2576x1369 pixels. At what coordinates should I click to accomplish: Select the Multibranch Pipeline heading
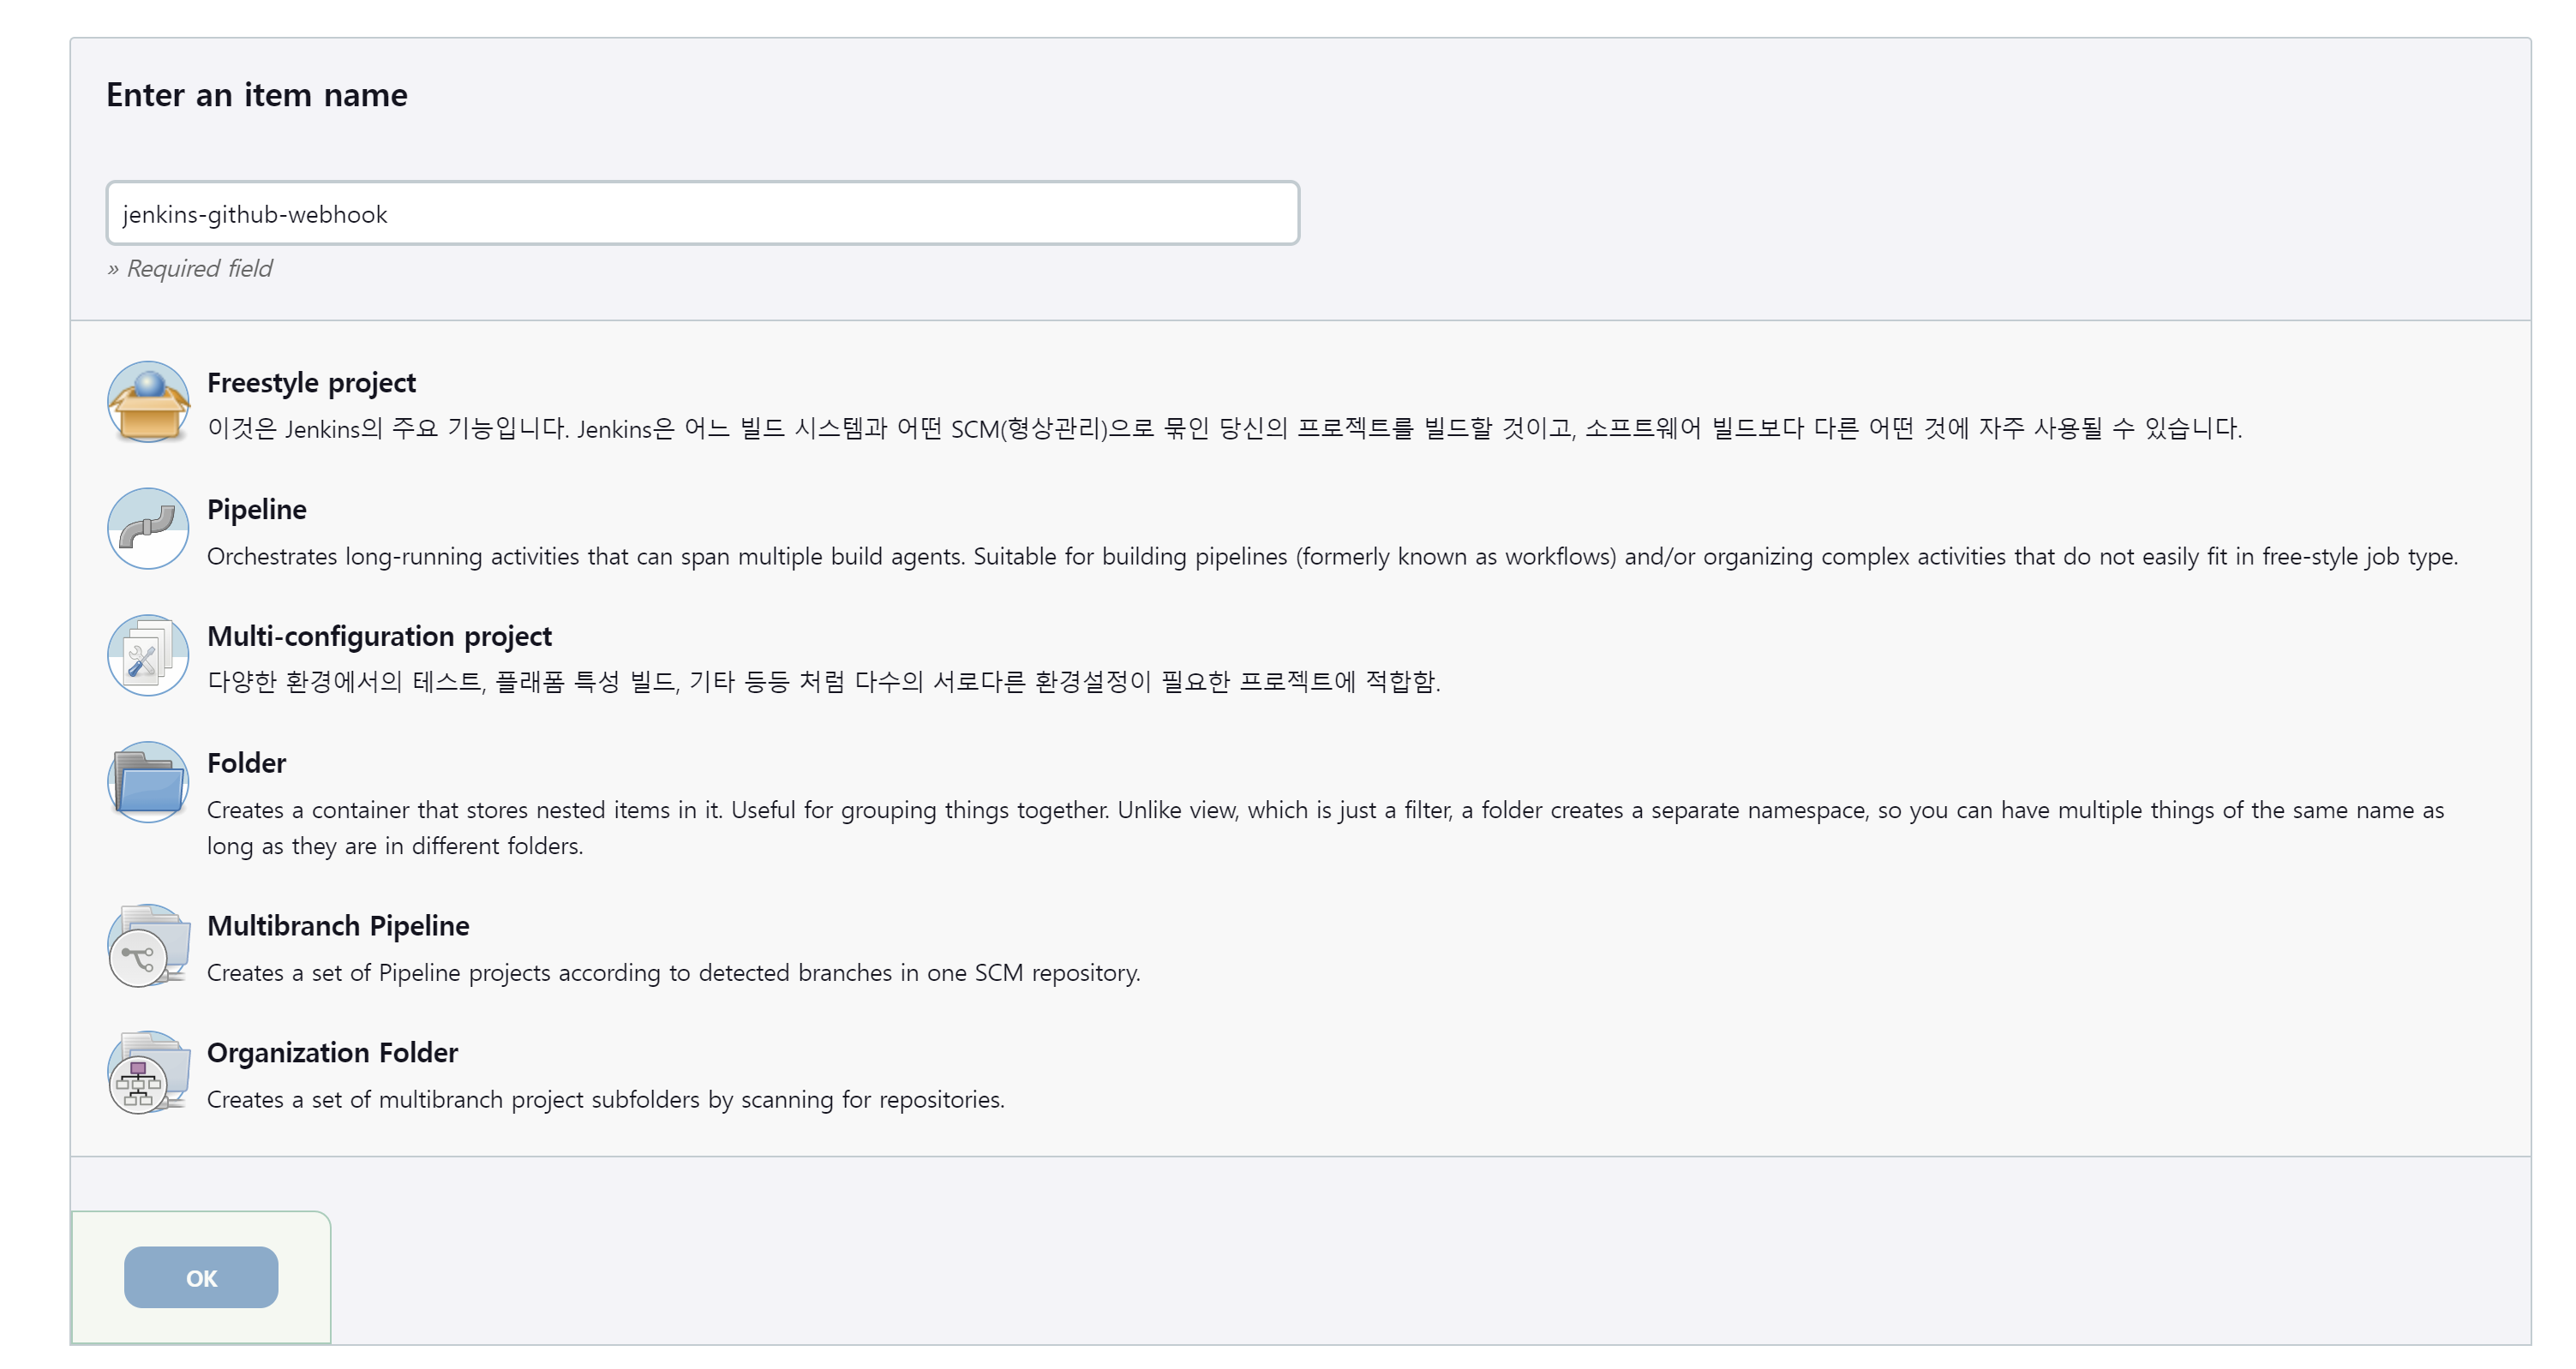tap(338, 927)
